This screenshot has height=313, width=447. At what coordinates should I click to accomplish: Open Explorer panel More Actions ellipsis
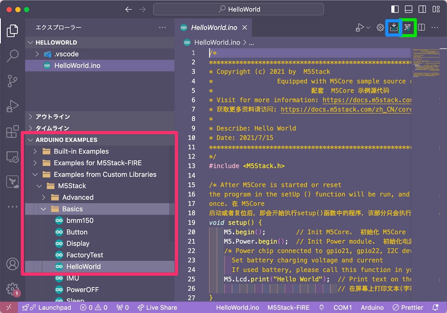pyautogui.click(x=162, y=27)
